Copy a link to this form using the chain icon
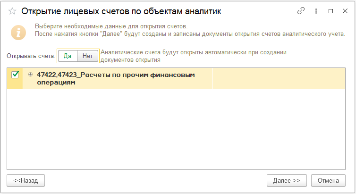 tap(301, 11)
